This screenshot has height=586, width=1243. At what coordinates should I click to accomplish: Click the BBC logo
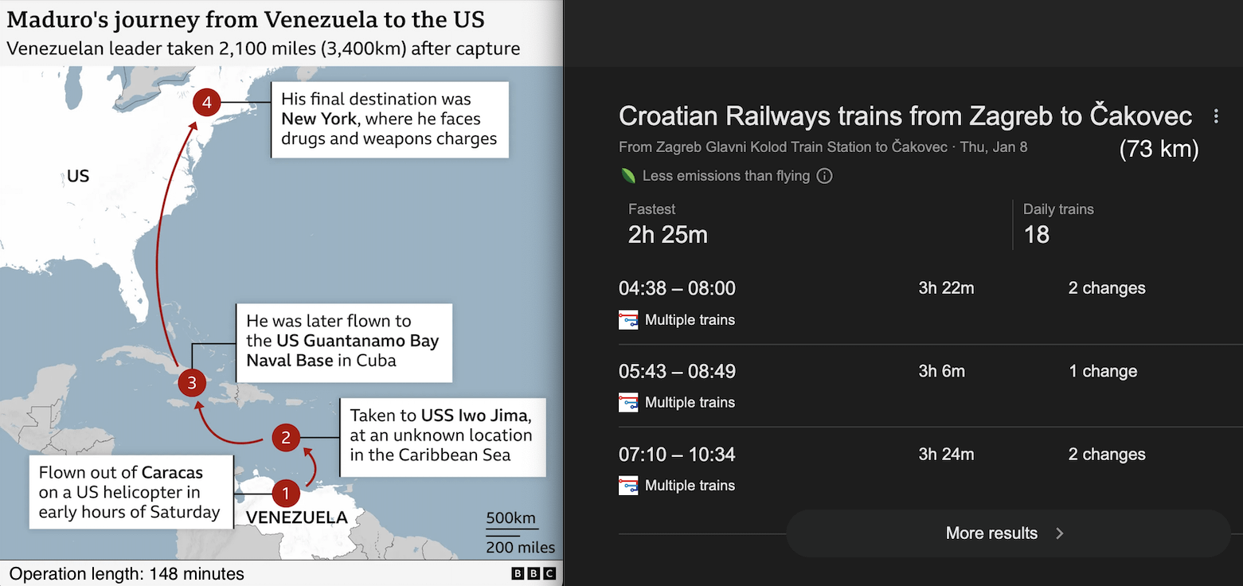[x=534, y=574]
